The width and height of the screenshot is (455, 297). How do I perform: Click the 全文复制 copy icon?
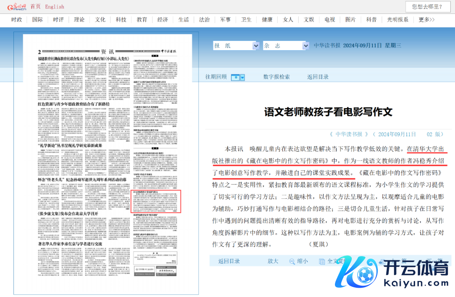click(x=322, y=261)
